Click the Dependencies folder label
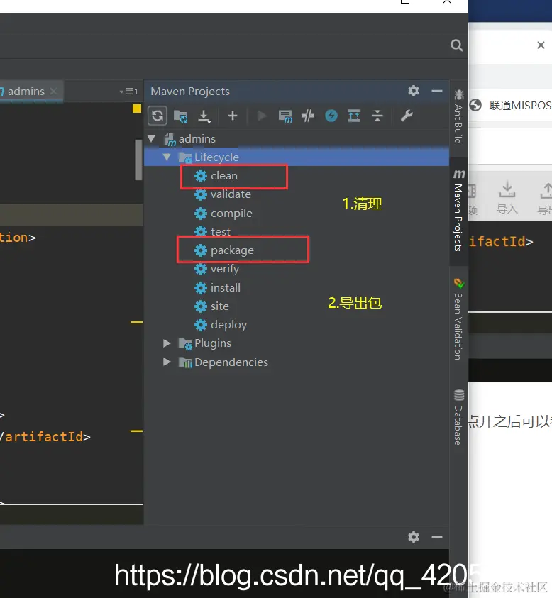Screen dimensions: 552x598 coord(231,362)
